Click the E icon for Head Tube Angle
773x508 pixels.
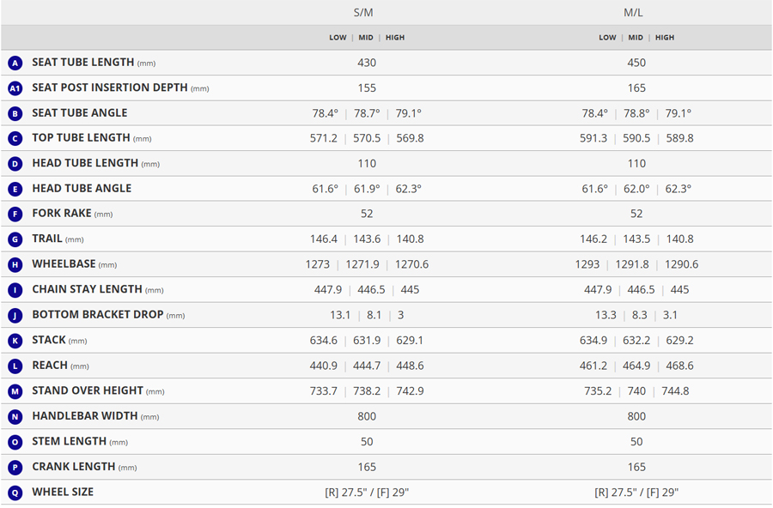click(x=15, y=189)
